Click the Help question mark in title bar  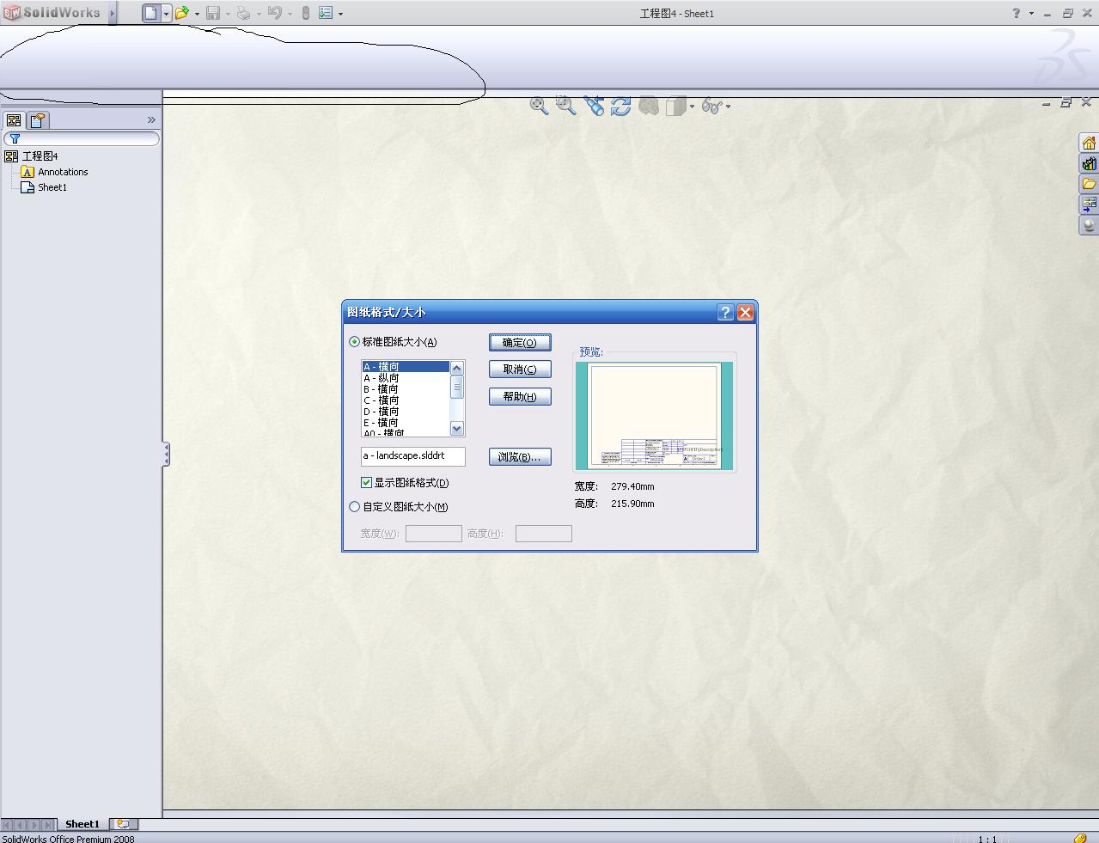coord(1017,13)
